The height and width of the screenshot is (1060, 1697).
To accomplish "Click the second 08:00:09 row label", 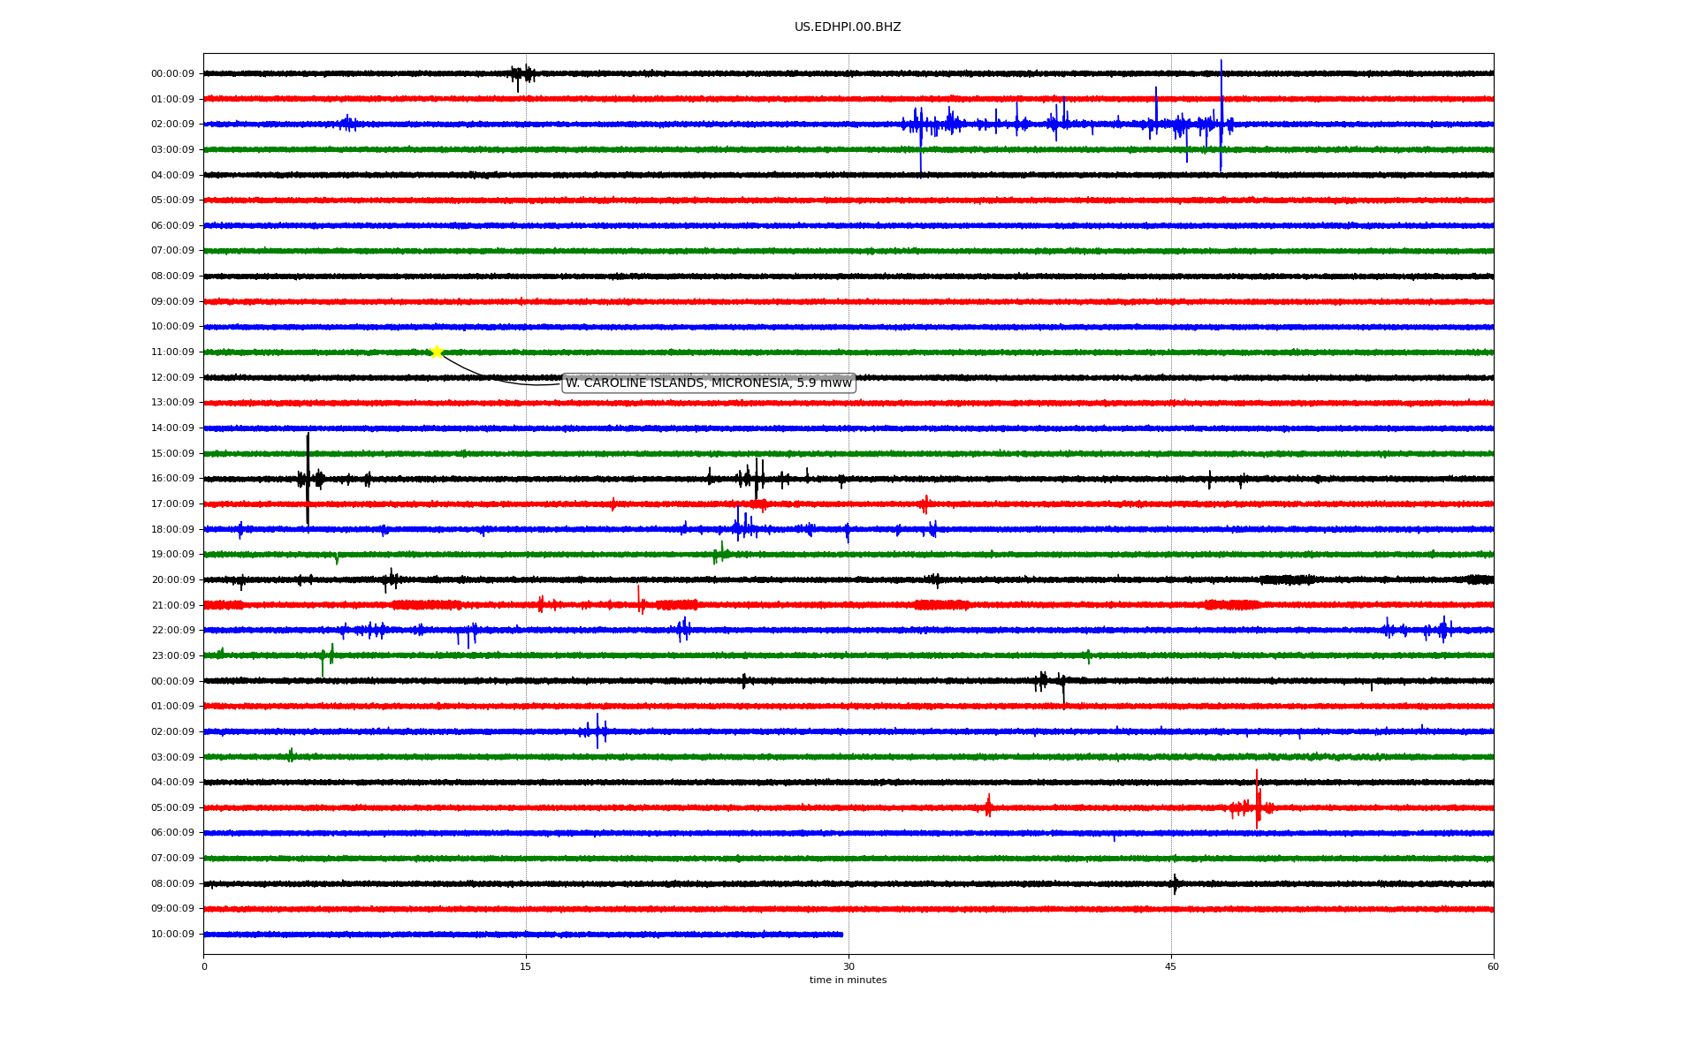I will 172,884.
